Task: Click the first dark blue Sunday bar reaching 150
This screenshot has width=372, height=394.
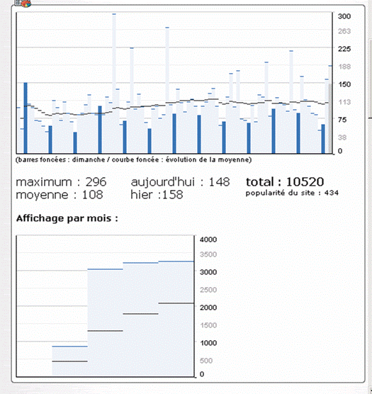Action: [x=26, y=118]
